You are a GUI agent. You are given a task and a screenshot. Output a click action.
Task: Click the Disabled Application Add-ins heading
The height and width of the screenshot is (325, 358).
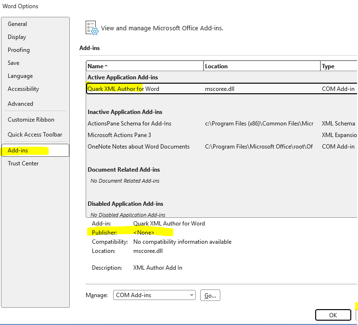pyautogui.click(x=125, y=204)
